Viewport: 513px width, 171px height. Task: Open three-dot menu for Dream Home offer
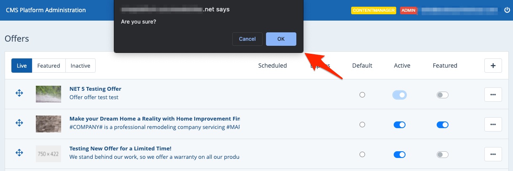[x=493, y=124]
